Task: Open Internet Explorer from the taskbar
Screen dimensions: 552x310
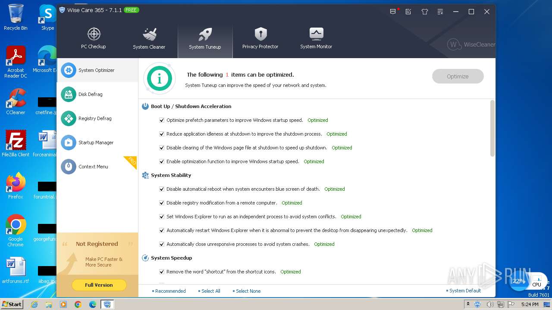Action: 34,304
